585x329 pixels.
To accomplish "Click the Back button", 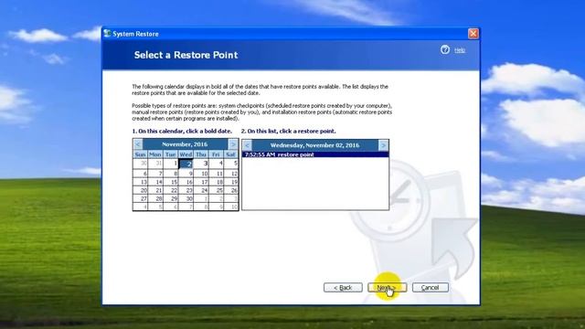I will coord(343,288).
